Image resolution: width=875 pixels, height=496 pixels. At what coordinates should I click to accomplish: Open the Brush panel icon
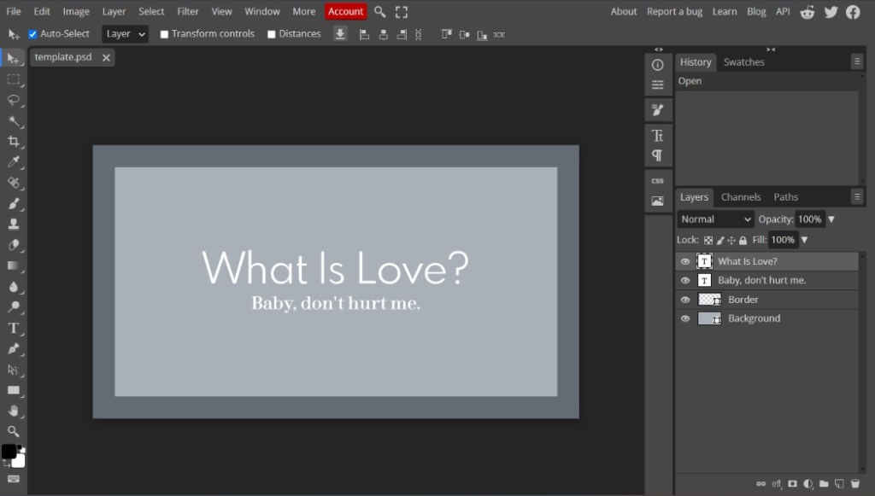pos(657,110)
